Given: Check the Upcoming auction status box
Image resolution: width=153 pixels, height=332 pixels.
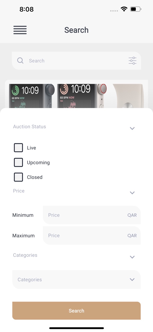Looking at the screenshot, I should point(18,162).
